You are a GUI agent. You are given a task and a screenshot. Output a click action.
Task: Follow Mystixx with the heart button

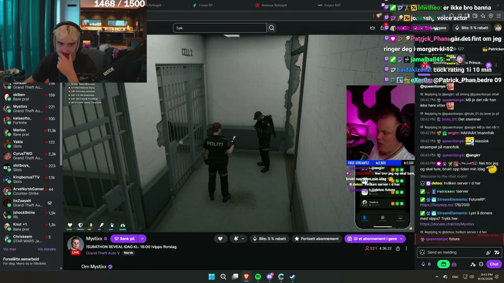point(220,239)
